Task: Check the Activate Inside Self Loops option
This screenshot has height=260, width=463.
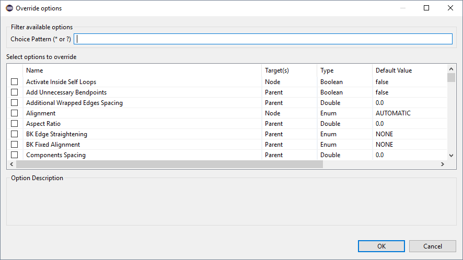Action: point(15,82)
